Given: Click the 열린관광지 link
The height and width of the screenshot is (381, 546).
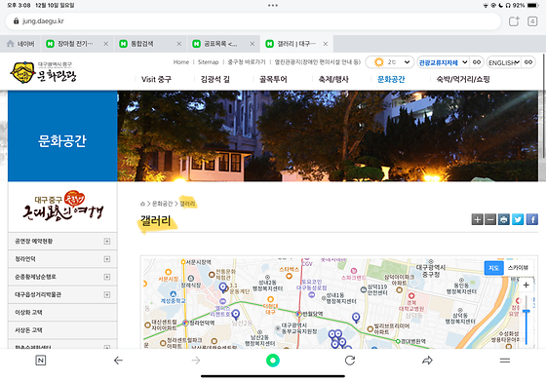Looking at the screenshot, I should coord(318,62).
